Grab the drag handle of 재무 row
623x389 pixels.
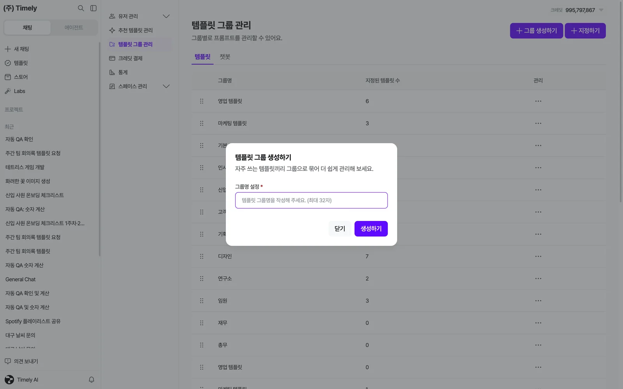pyautogui.click(x=202, y=323)
